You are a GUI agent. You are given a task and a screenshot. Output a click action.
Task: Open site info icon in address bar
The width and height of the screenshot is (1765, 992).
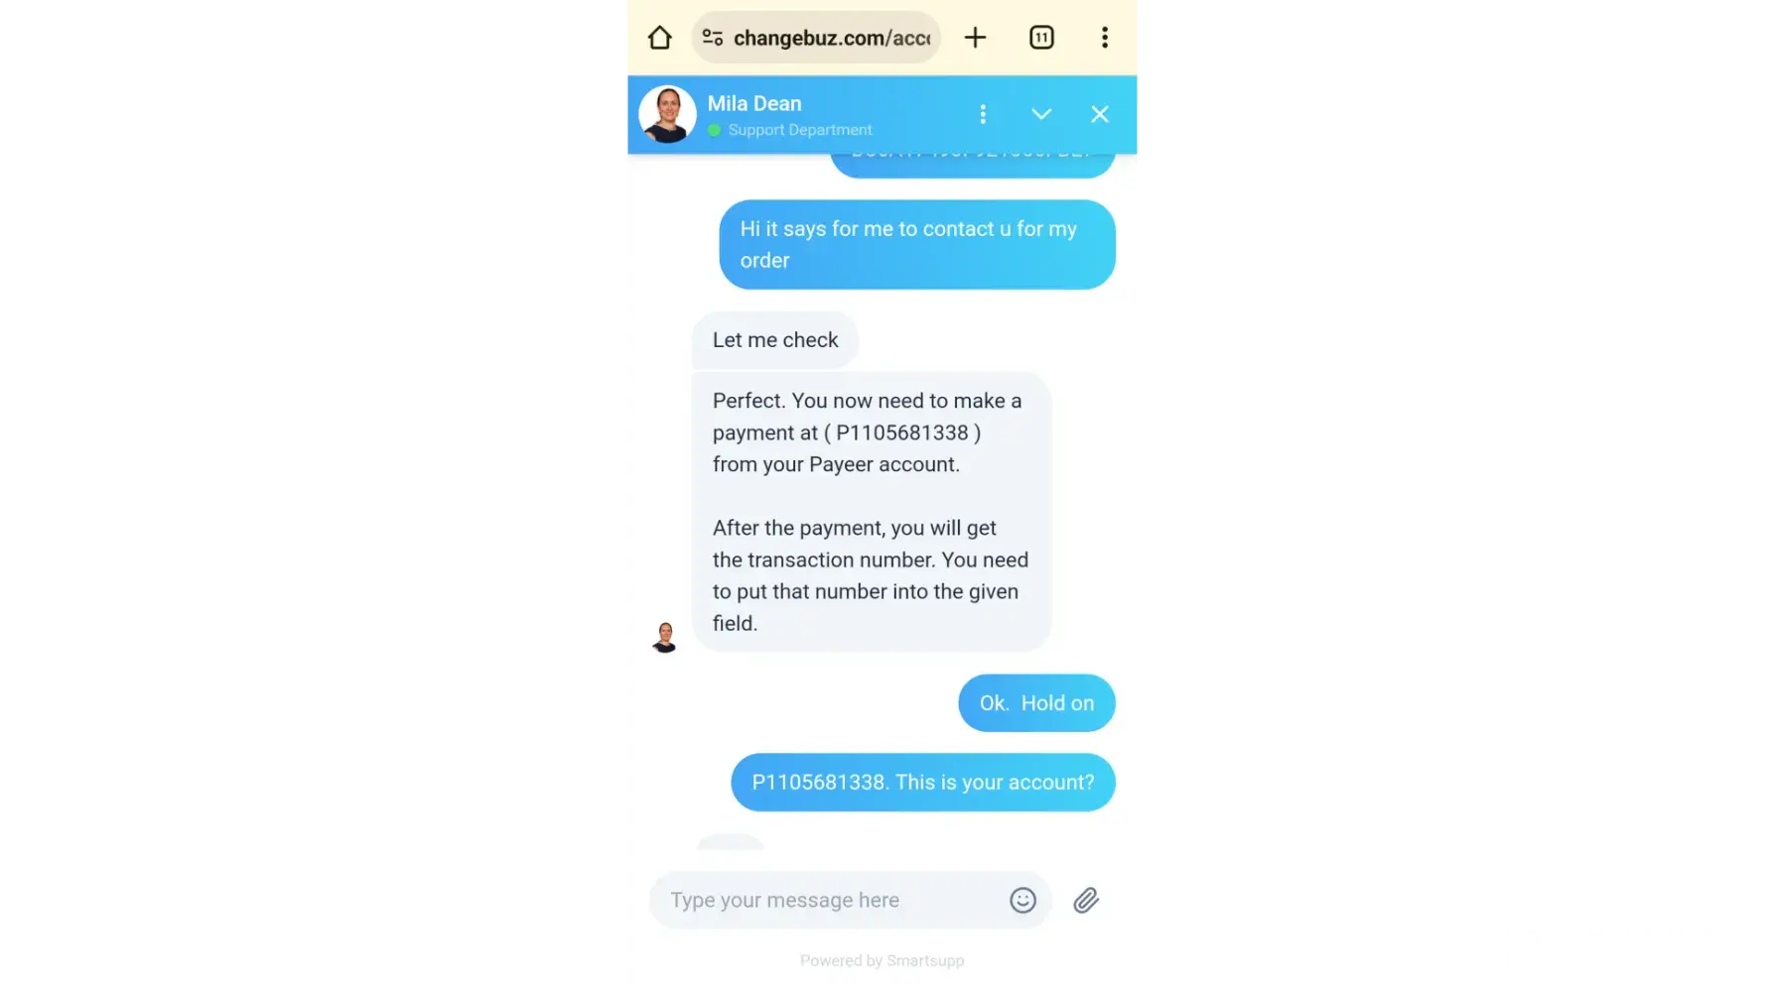point(712,38)
